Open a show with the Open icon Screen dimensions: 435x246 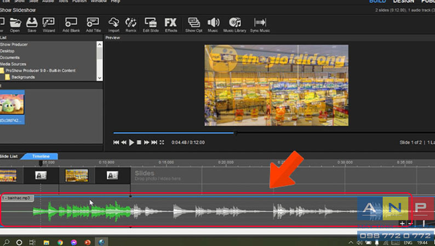click(x=15, y=25)
